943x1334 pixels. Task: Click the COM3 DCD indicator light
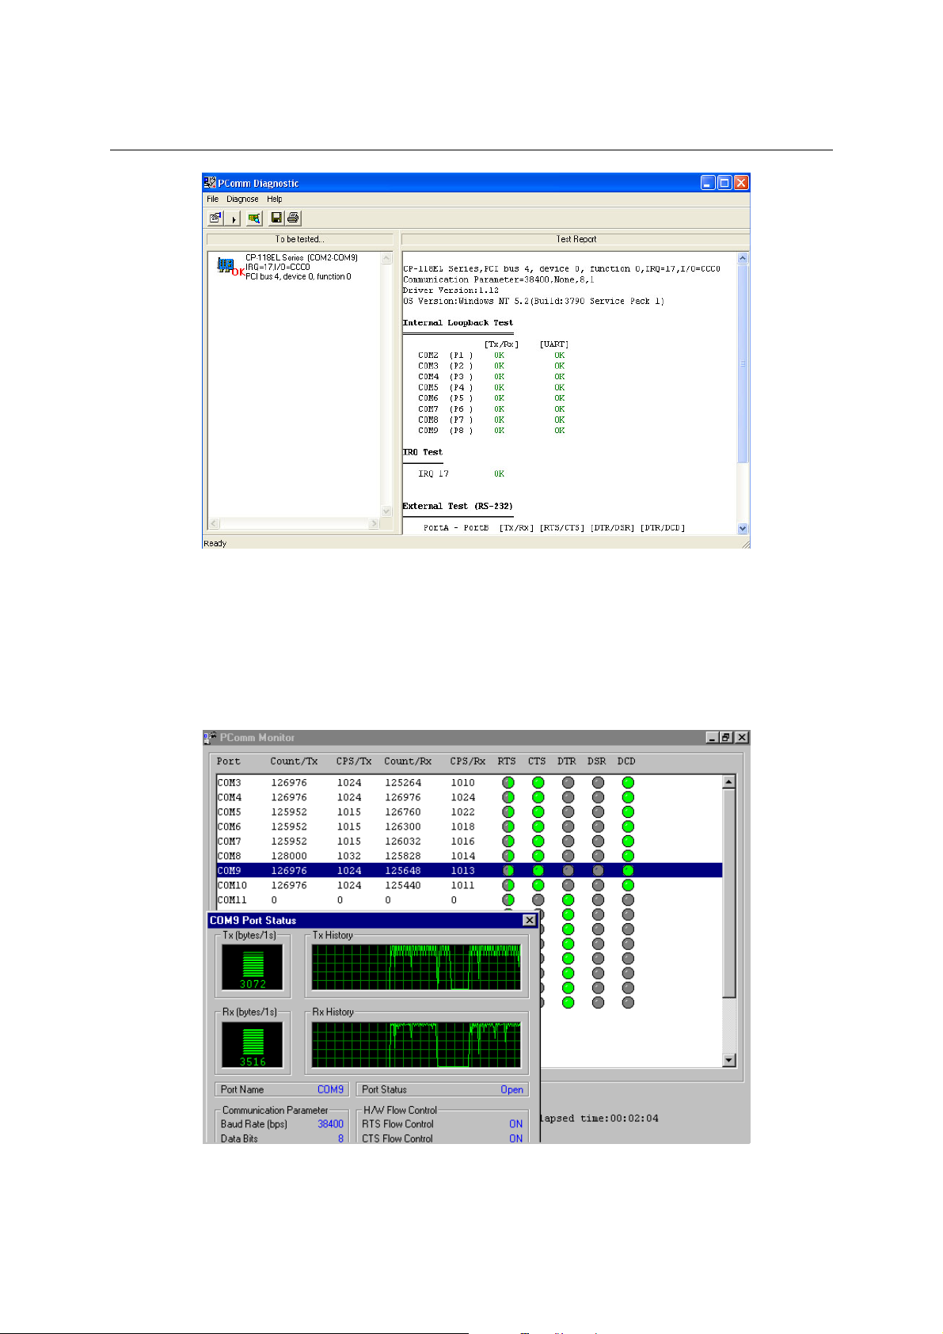pyautogui.click(x=628, y=783)
